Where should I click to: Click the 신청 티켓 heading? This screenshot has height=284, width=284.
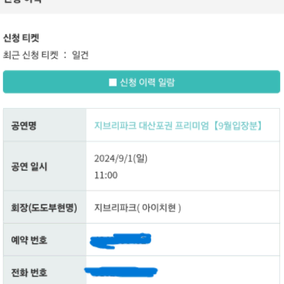21,38
